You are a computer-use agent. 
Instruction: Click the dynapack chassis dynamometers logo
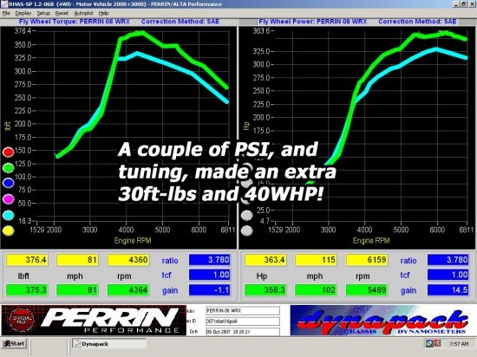[381, 321]
